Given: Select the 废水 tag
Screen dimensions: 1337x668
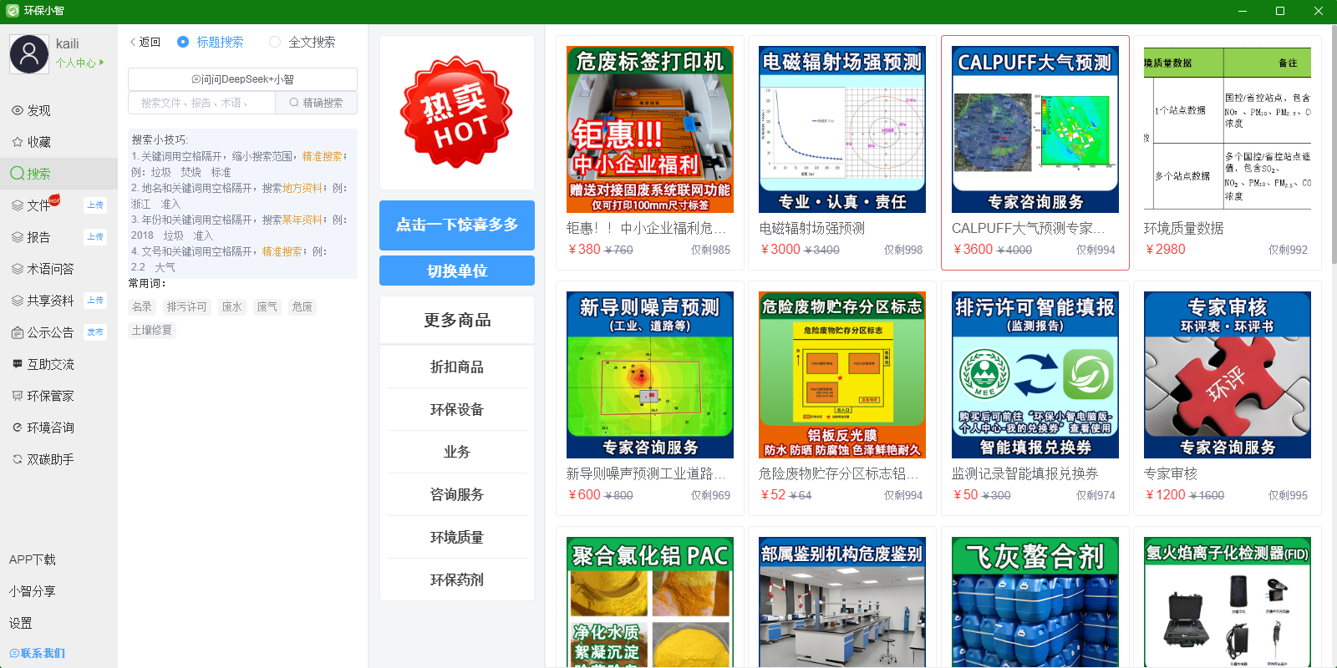Looking at the screenshot, I should click(x=231, y=306).
